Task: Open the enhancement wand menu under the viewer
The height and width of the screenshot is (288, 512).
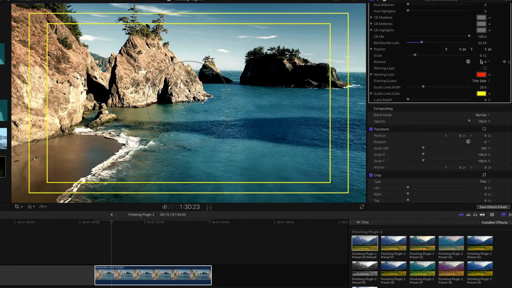Action: coord(31,207)
